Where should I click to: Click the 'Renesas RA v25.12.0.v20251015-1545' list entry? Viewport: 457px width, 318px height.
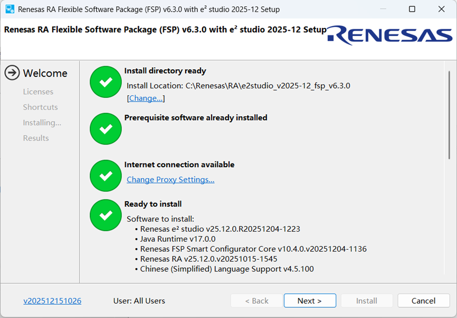click(209, 259)
